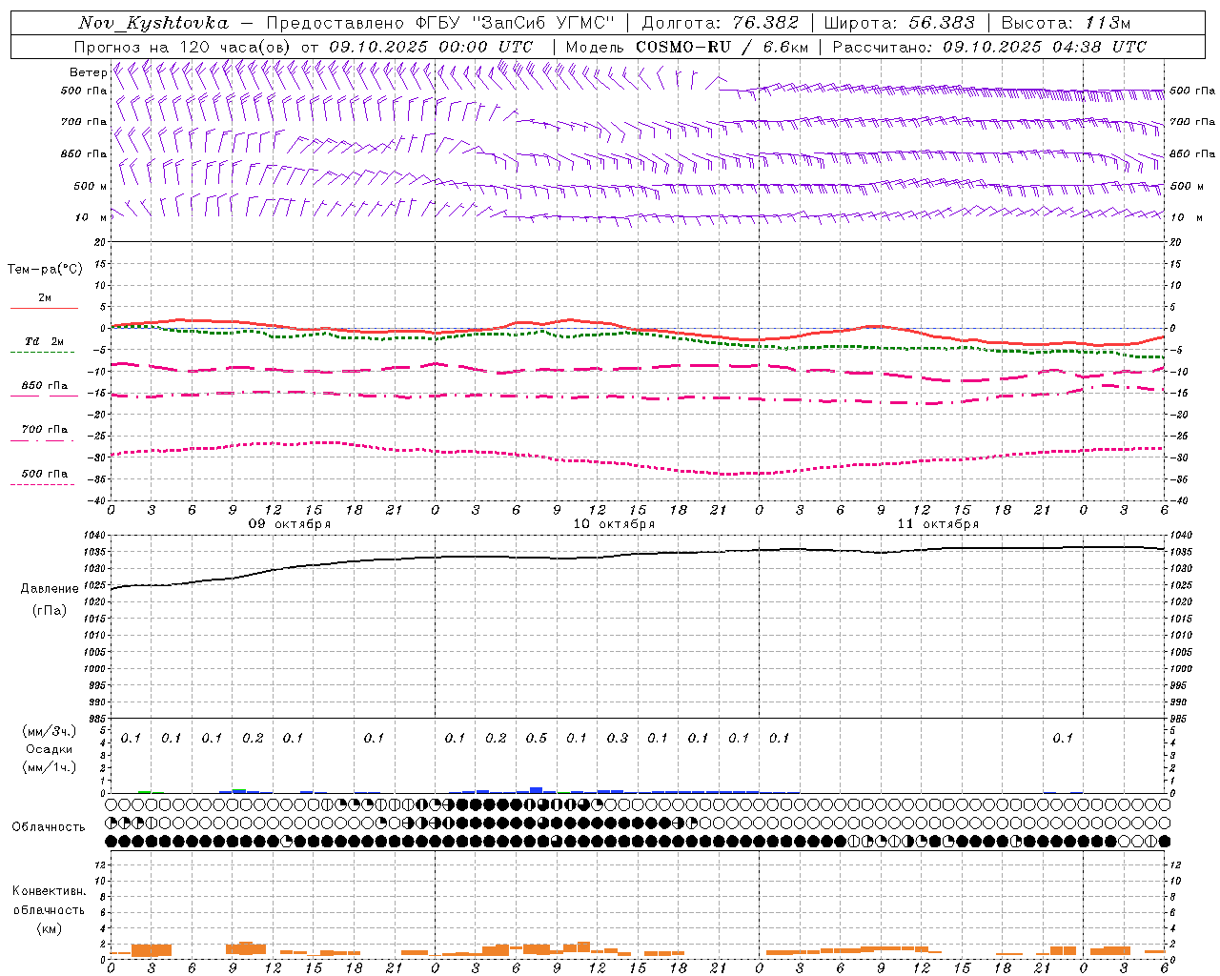Click the solid '2м' legend line sample

[44, 309]
